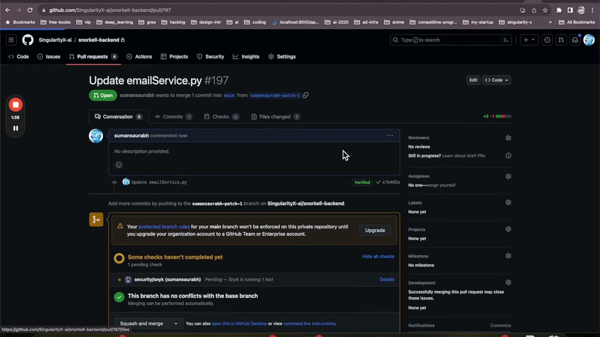Click the Squash and merge button

142,323
